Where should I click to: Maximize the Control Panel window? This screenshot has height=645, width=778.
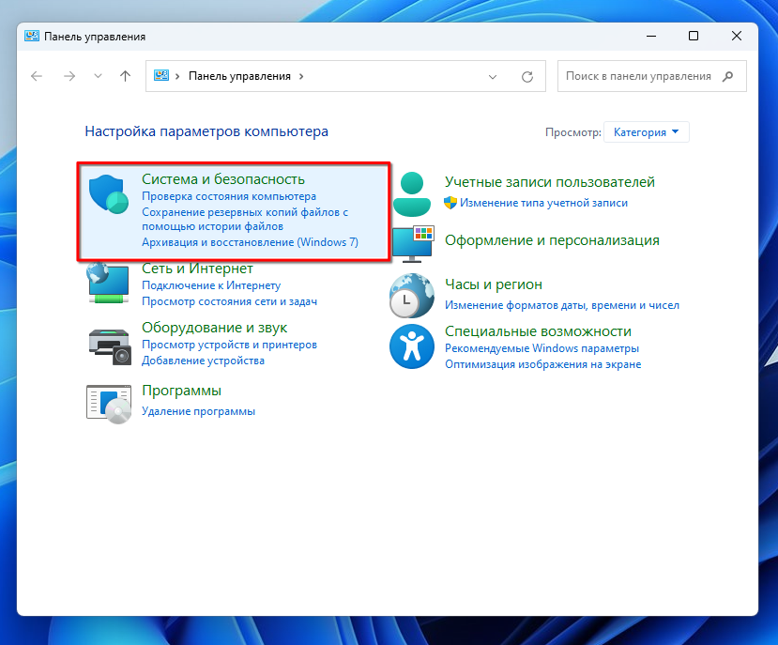coord(694,37)
